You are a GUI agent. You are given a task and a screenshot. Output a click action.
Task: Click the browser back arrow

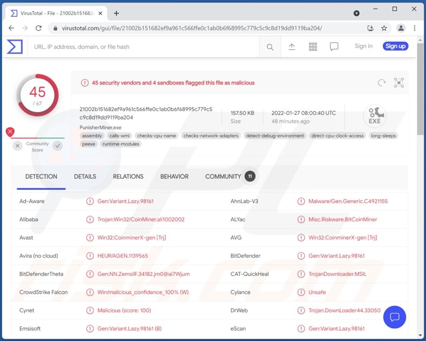[x=11, y=28]
